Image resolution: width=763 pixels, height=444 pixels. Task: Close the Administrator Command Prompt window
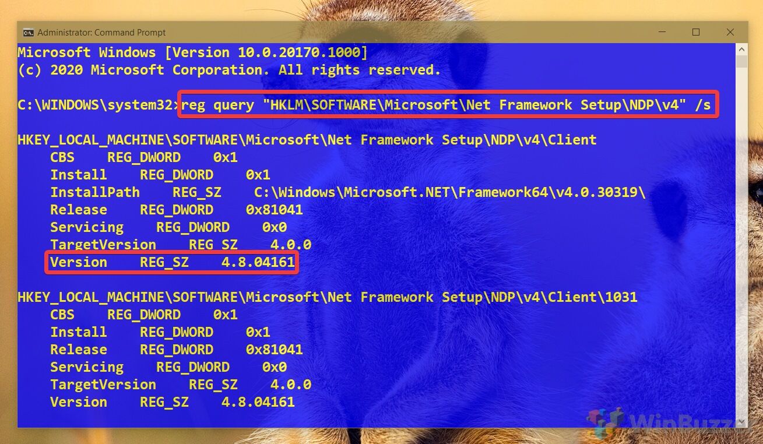tap(730, 33)
